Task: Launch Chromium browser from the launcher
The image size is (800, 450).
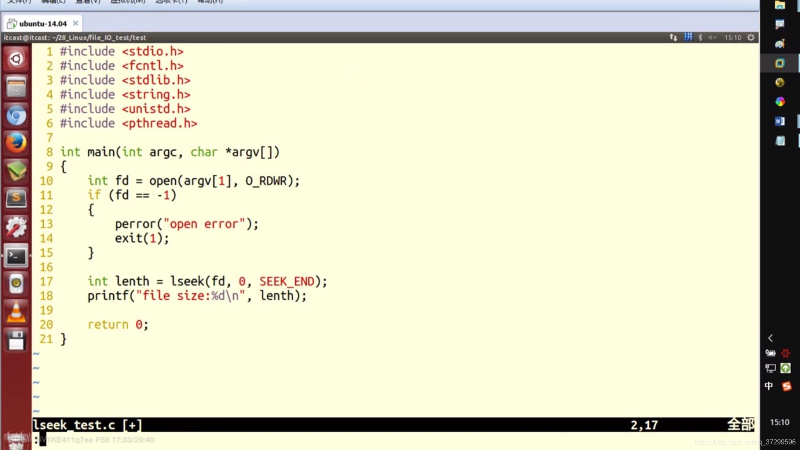Action: (x=16, y=115)
